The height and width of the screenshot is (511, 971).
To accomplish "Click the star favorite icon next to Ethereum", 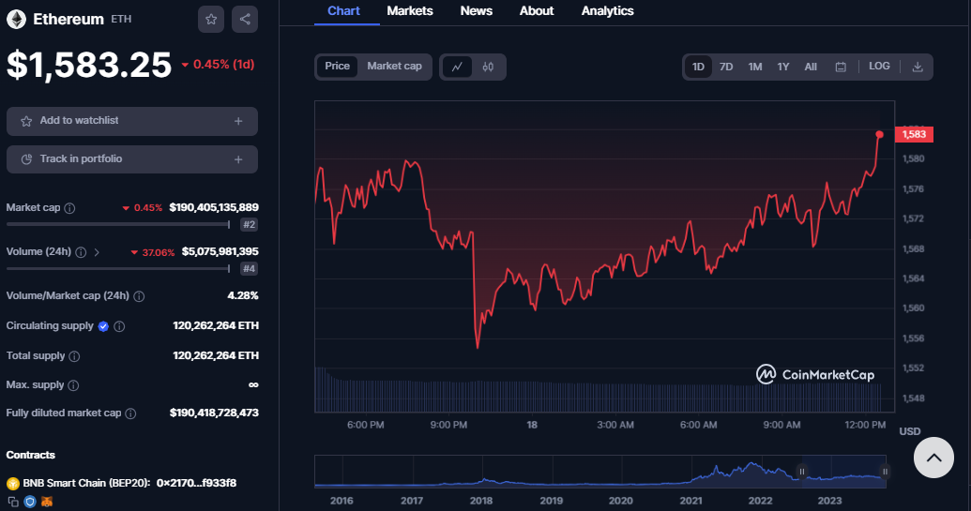I will (x=212, y=19).
